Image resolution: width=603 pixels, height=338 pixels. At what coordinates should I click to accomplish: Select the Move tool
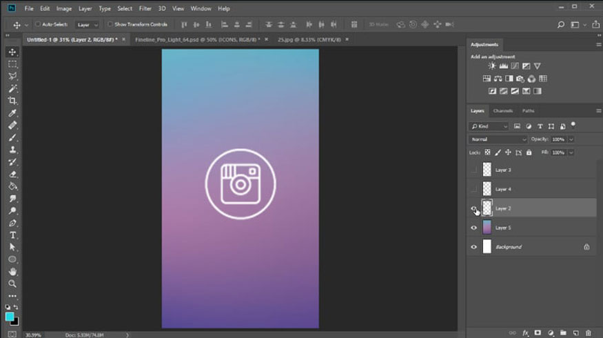tap(12, 52)
